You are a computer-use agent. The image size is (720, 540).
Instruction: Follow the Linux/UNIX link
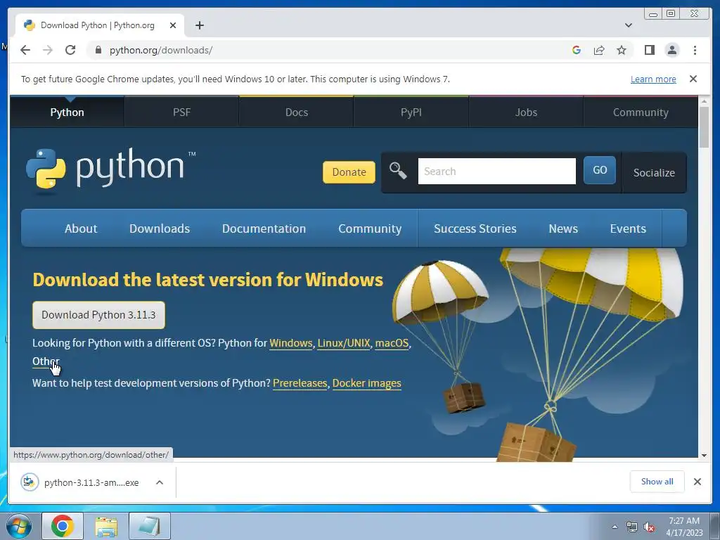(343, 343)
